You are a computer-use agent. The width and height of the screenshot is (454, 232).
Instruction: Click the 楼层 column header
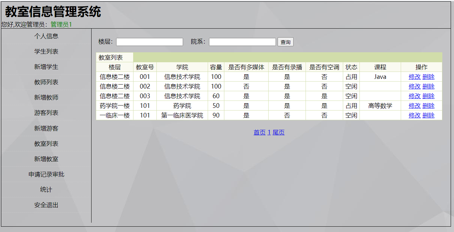click(115, 67)
